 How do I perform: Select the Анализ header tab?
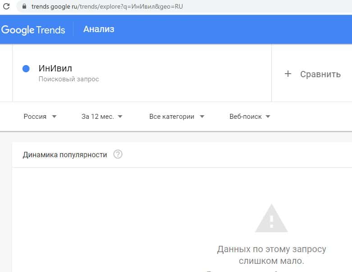(99, 29)
